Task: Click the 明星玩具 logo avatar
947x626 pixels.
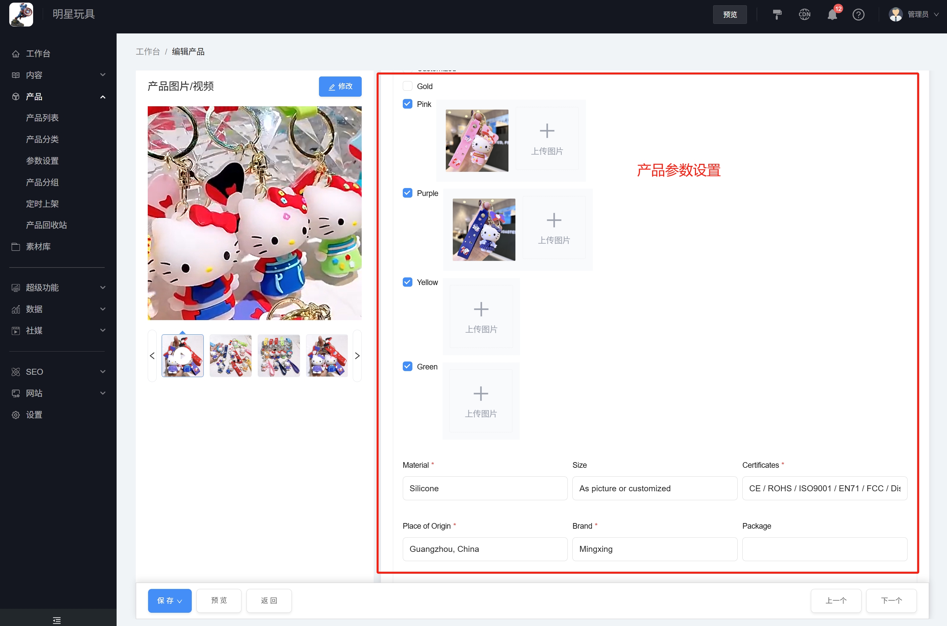Action: [x=21, y=14]
